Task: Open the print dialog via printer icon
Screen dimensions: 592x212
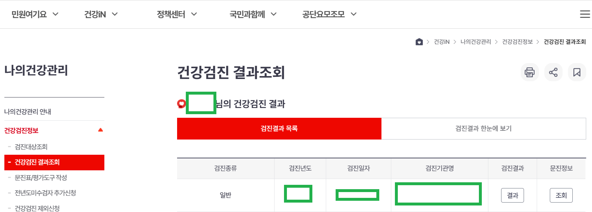Action: (x=529, y=72)
